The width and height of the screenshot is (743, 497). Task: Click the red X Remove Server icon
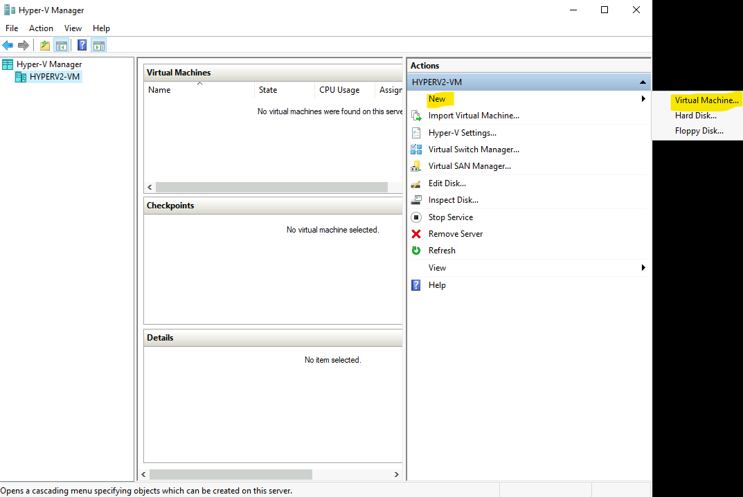(416, 234)
